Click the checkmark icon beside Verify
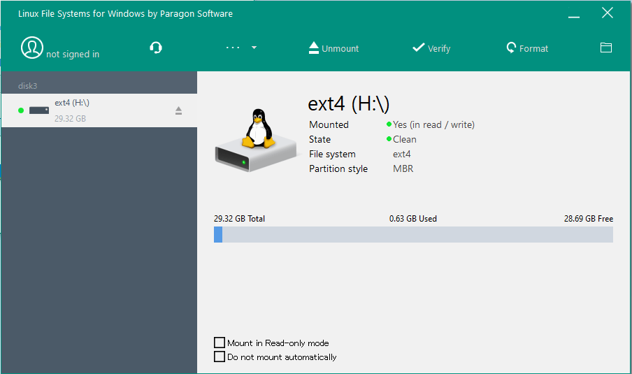632x374 pixels. [419, 48]
